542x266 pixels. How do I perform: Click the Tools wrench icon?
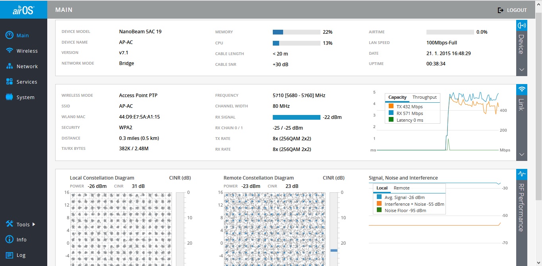click(x=10, y=224)
